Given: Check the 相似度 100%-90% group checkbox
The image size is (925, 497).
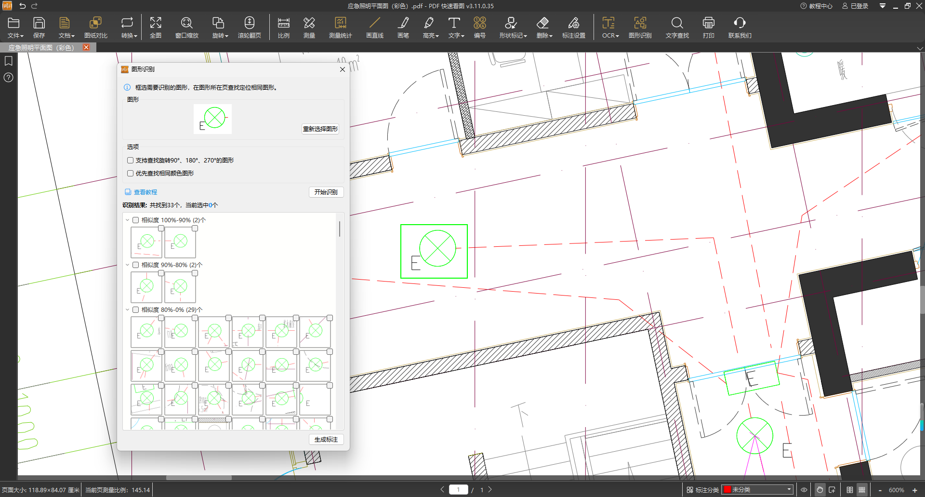Looking at the screenshot, I should pyautogui.click(x=136, y=220).
